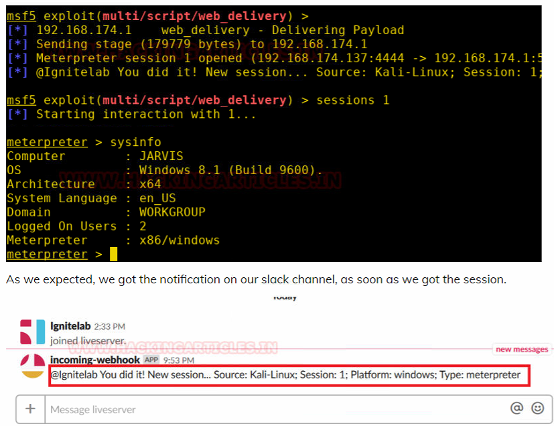Open the Ignitelab username link
Screen dimensions: 554x426
(x=70, y=326)
